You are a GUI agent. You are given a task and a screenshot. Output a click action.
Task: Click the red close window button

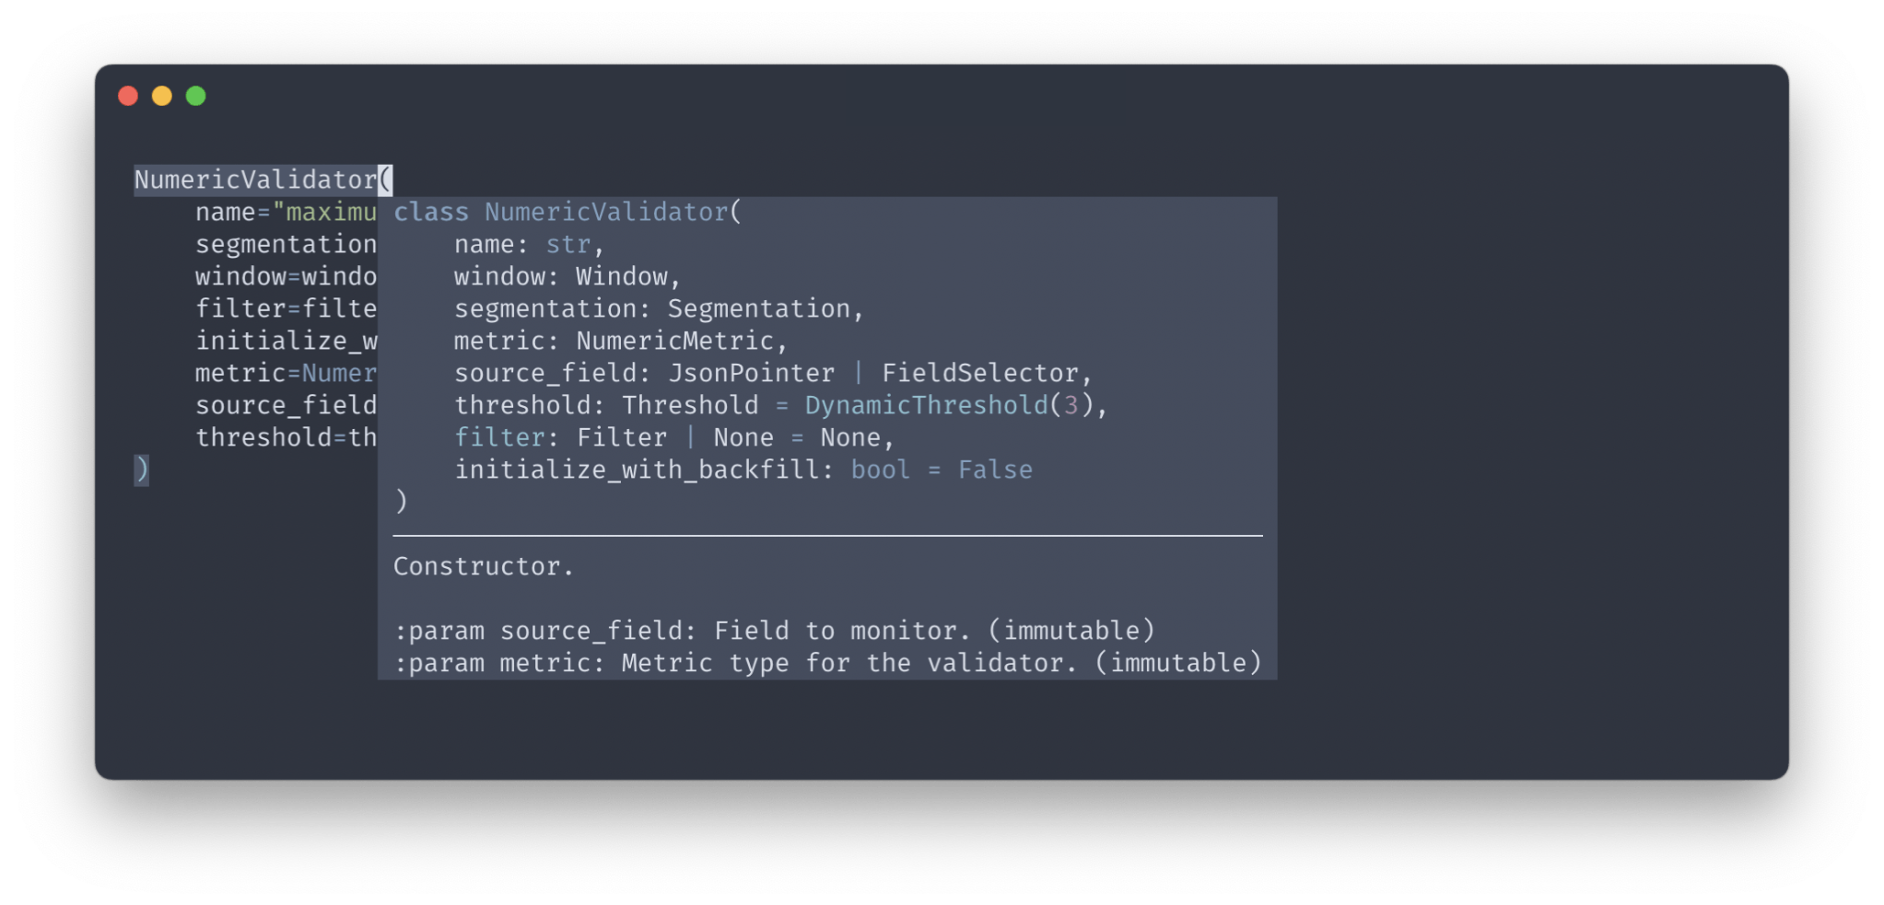(x=128, y=96)
